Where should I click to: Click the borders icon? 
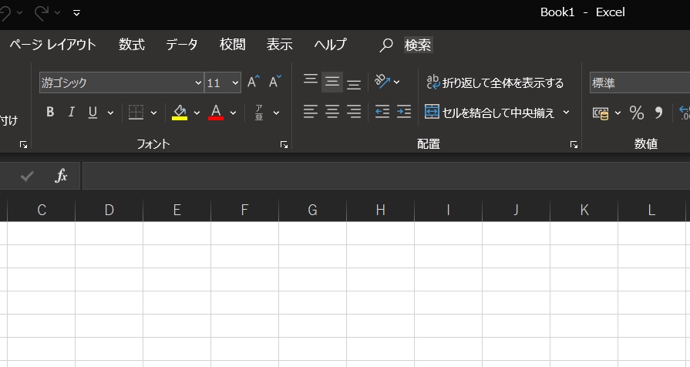[136, 113]
